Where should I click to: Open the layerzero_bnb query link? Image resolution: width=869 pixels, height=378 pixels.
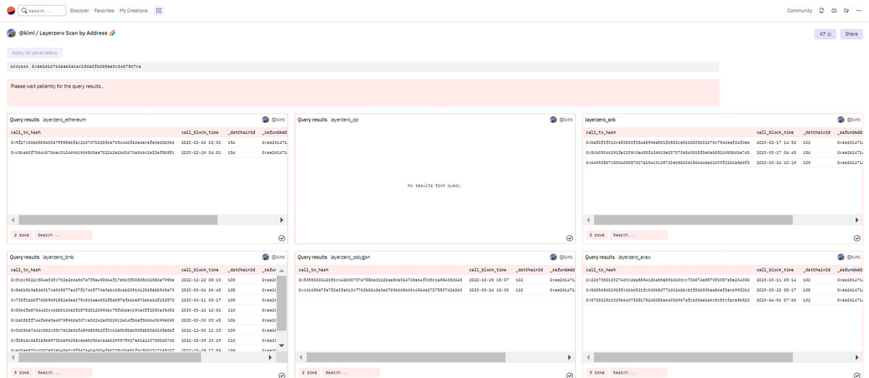58,257
